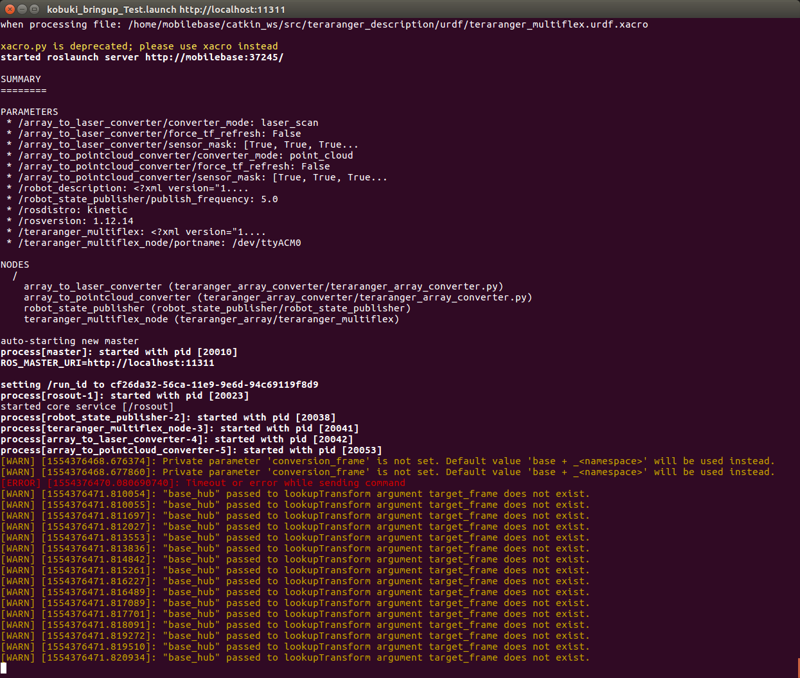Click the /rosdistro: kinetic line
Screen dimensions: 800x678
pyautogui.click(x=67, y=210)
